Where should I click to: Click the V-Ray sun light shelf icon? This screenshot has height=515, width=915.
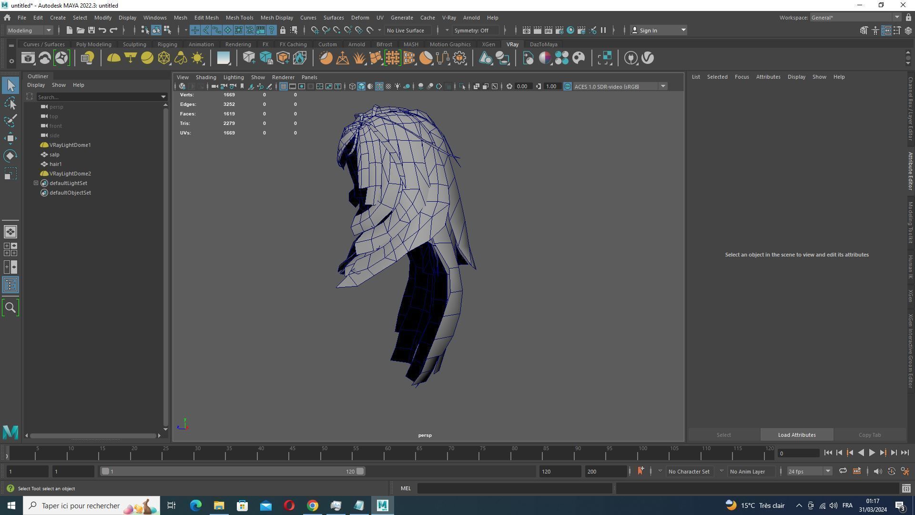tap(197, 58)
